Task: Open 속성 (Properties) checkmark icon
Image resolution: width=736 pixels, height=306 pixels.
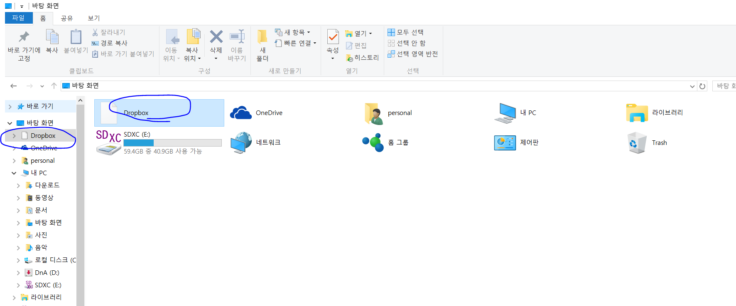Action: point(333,37)
